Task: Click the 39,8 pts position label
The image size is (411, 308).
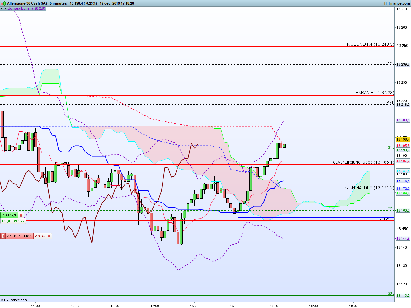Action: click(19, 221)
